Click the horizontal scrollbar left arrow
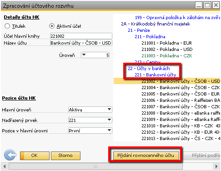 (5, 166)
